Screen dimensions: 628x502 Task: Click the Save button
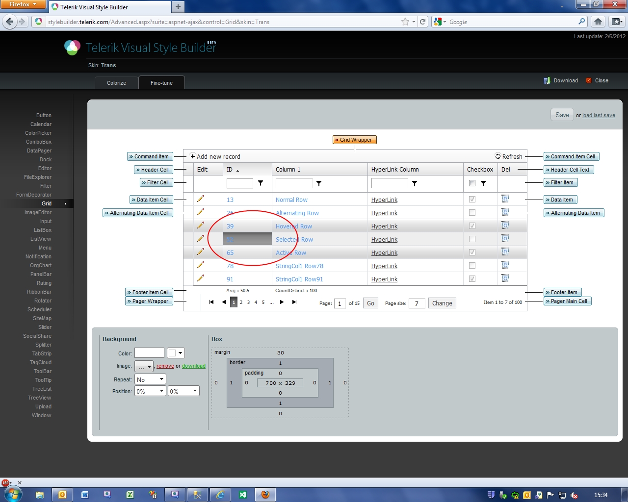pyautogui.click(x=562, y=115)
